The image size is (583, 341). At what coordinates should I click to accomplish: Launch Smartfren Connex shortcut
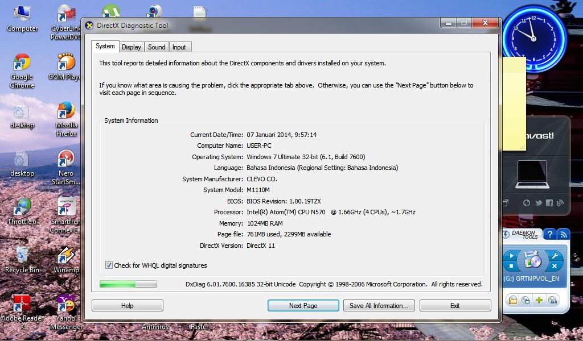pos(65,215)
